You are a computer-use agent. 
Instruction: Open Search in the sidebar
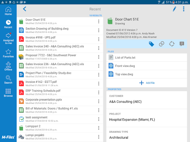[x=8, y=80]
